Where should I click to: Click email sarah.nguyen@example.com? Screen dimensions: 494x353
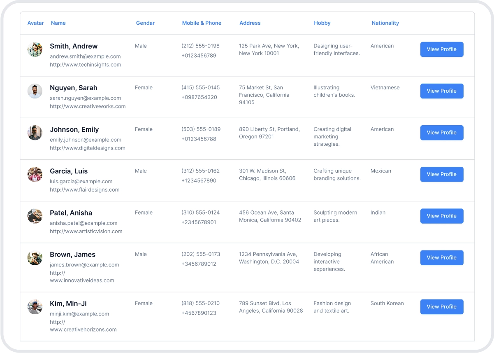coord(85,98)
